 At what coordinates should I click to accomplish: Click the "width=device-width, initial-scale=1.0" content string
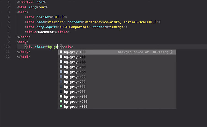tap(121, 22)
